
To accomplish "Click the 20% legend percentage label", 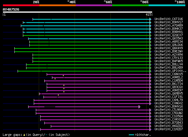I will (36, 2).
